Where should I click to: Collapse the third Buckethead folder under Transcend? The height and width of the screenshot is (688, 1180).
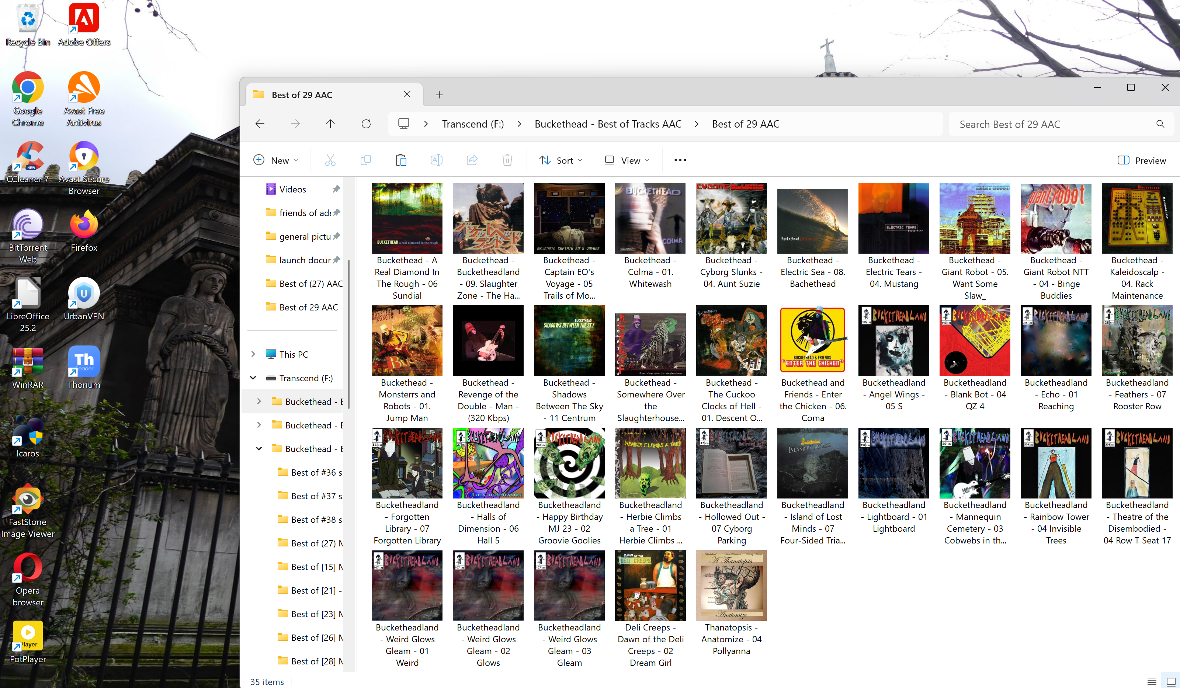[259, 448]
